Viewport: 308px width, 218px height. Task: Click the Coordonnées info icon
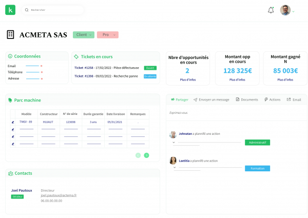pyautogui.click(x=10, y=56)
